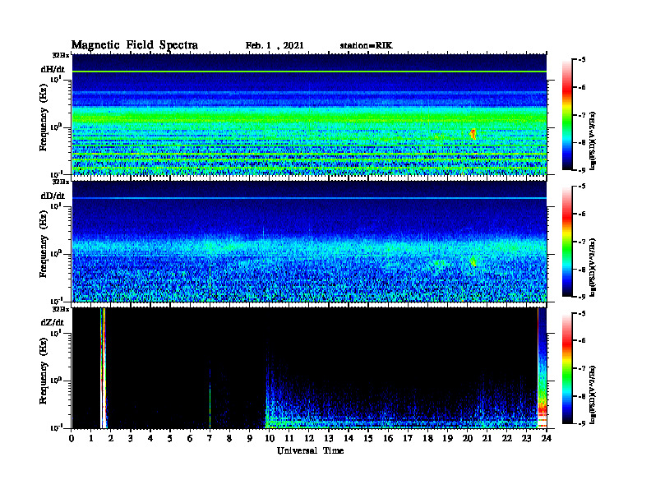
Task: Click the 10^1 frequency tick of dZ/dt panel
Action: click(x=56, y=333)
